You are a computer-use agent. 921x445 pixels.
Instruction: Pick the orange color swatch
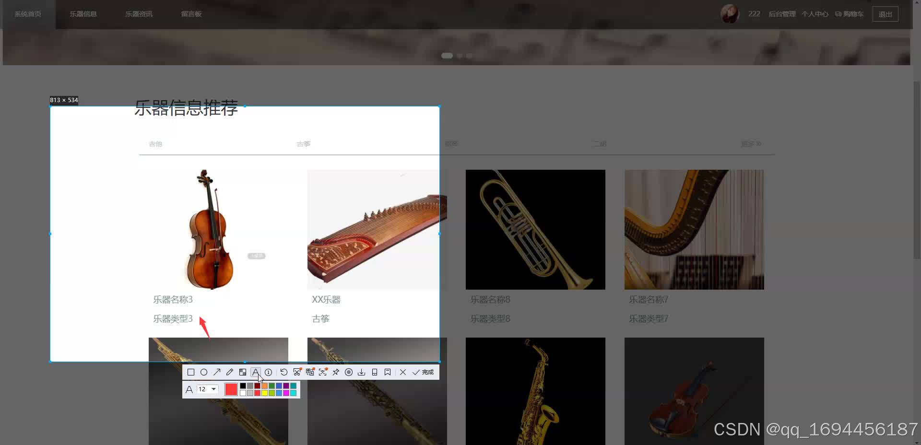(x=264, y=386)
